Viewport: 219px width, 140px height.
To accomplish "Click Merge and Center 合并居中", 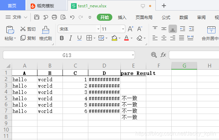I will pos(210,33).
